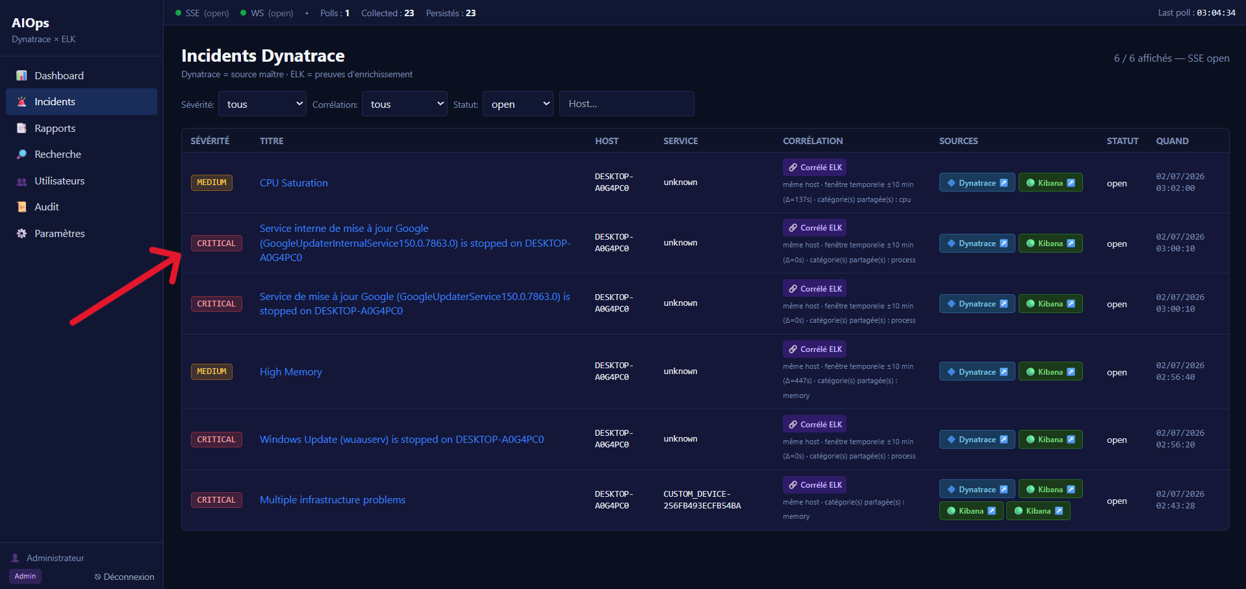
Task: Click diamond icon on Multiple infrastructure problems Dynatrace button
Action: [x=951, y=490]
